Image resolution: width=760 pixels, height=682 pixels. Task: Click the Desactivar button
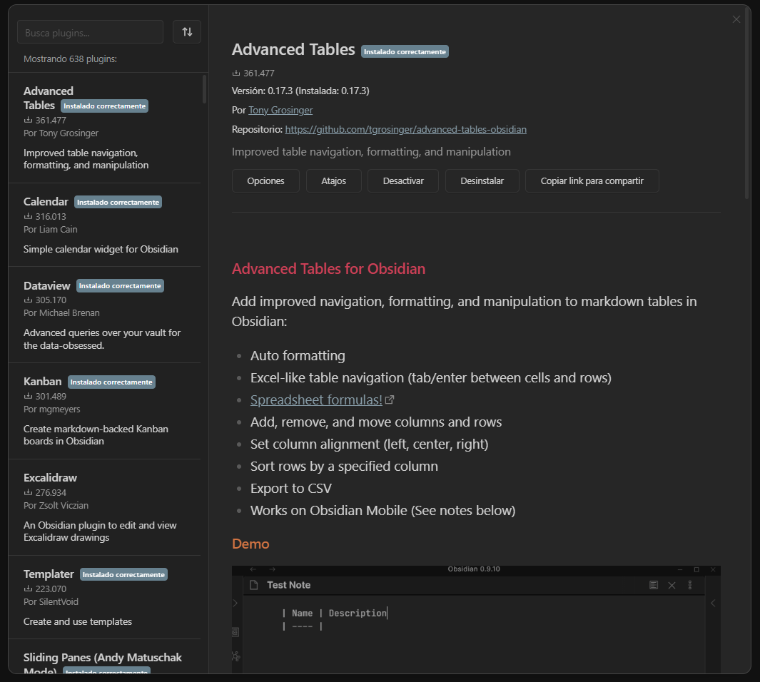pyautogui.click(x=403, y=180)
